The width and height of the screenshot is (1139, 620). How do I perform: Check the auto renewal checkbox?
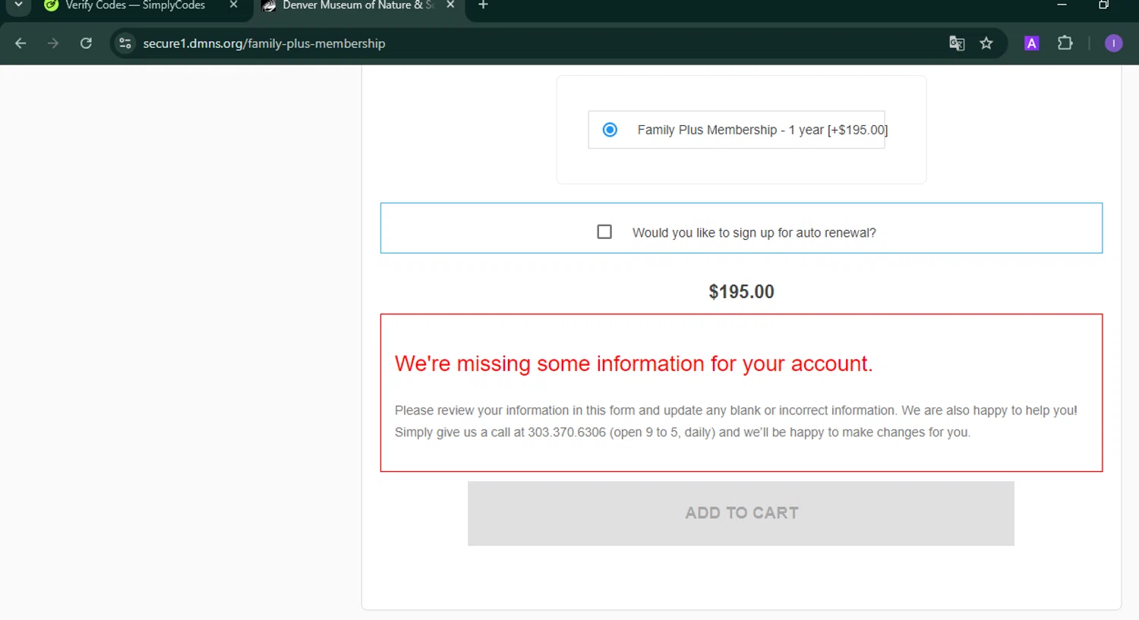coord(604,231)
